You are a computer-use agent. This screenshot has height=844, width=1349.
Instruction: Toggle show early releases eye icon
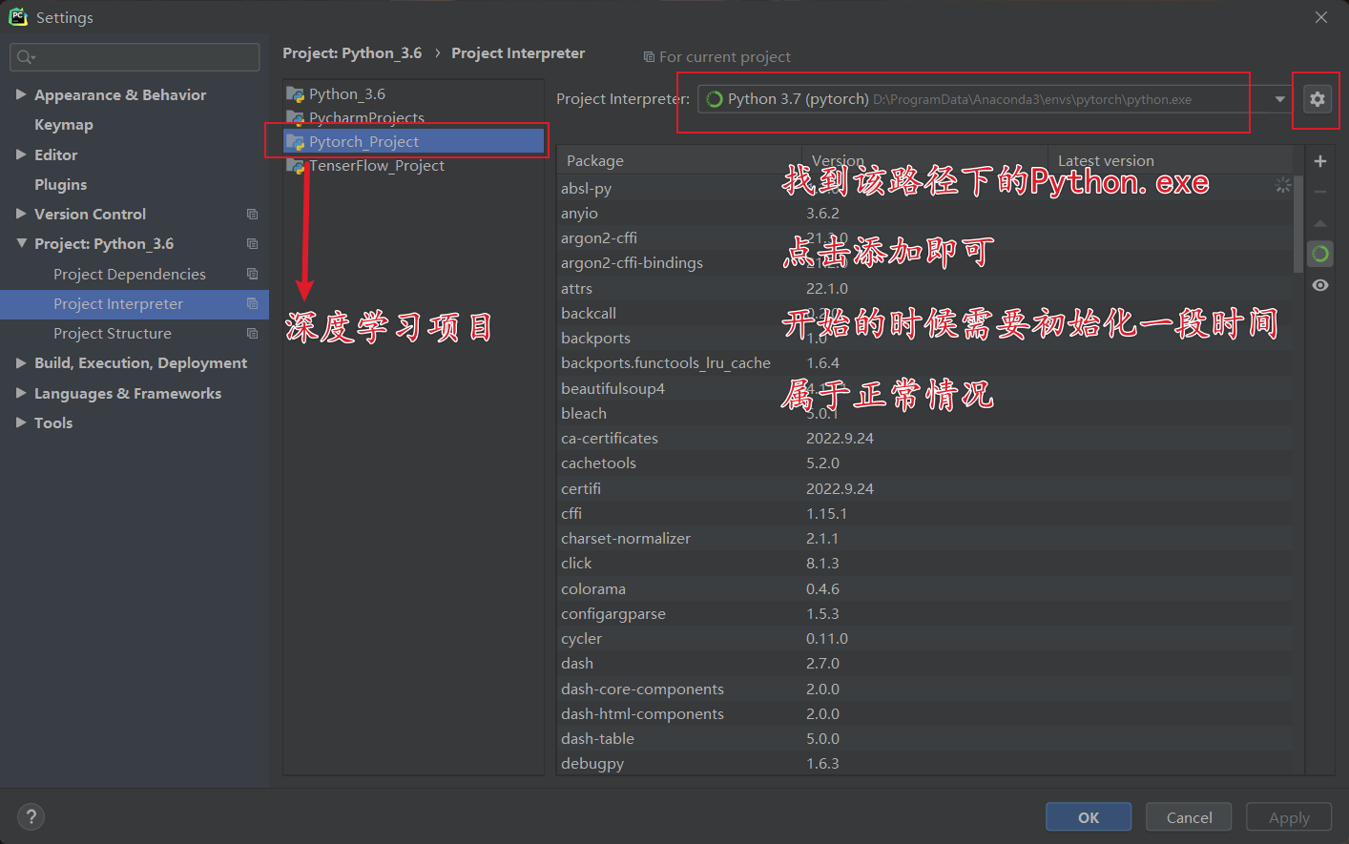click(x=1320, y=285)
